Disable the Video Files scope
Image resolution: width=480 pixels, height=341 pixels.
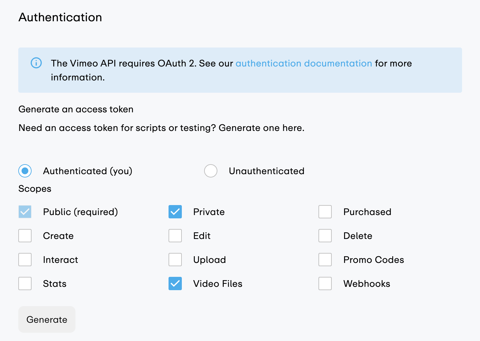175,284
